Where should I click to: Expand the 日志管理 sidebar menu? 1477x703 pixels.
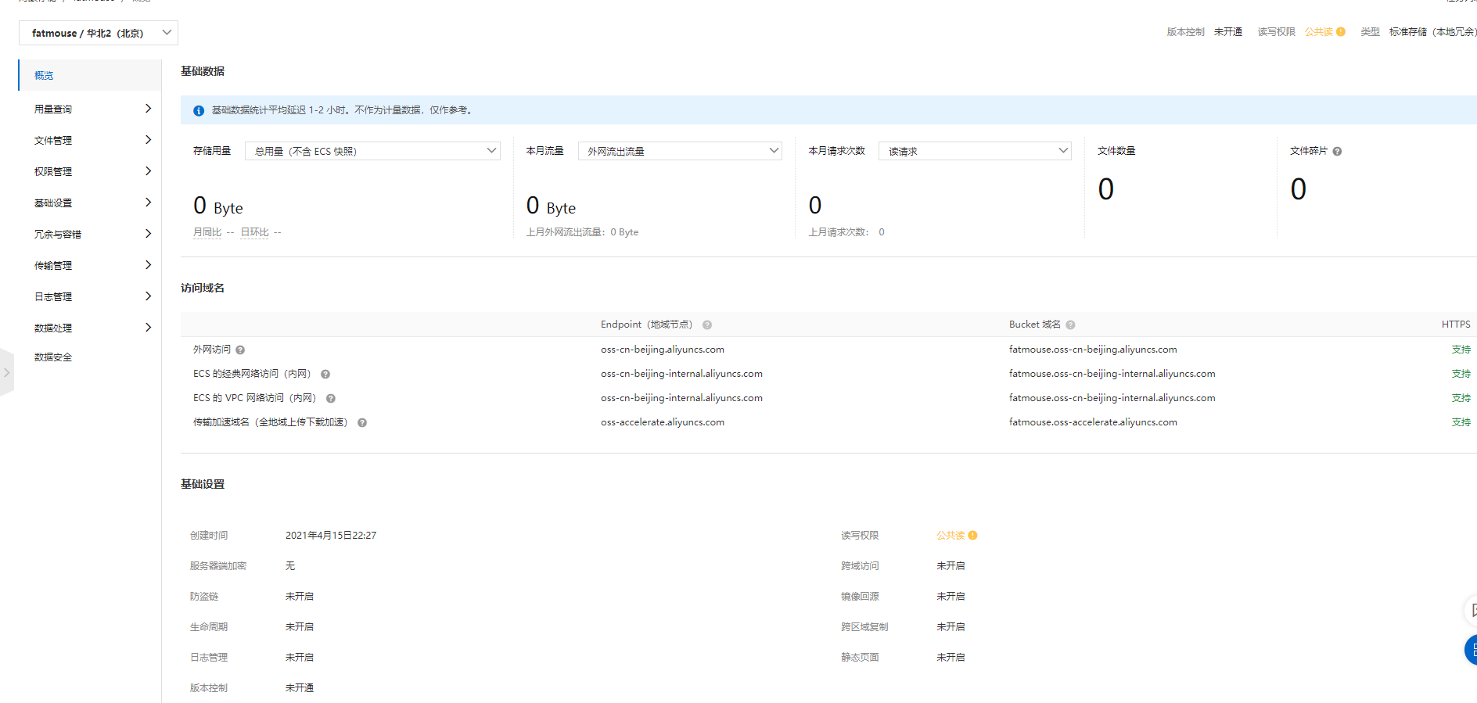tap(90, 296)
